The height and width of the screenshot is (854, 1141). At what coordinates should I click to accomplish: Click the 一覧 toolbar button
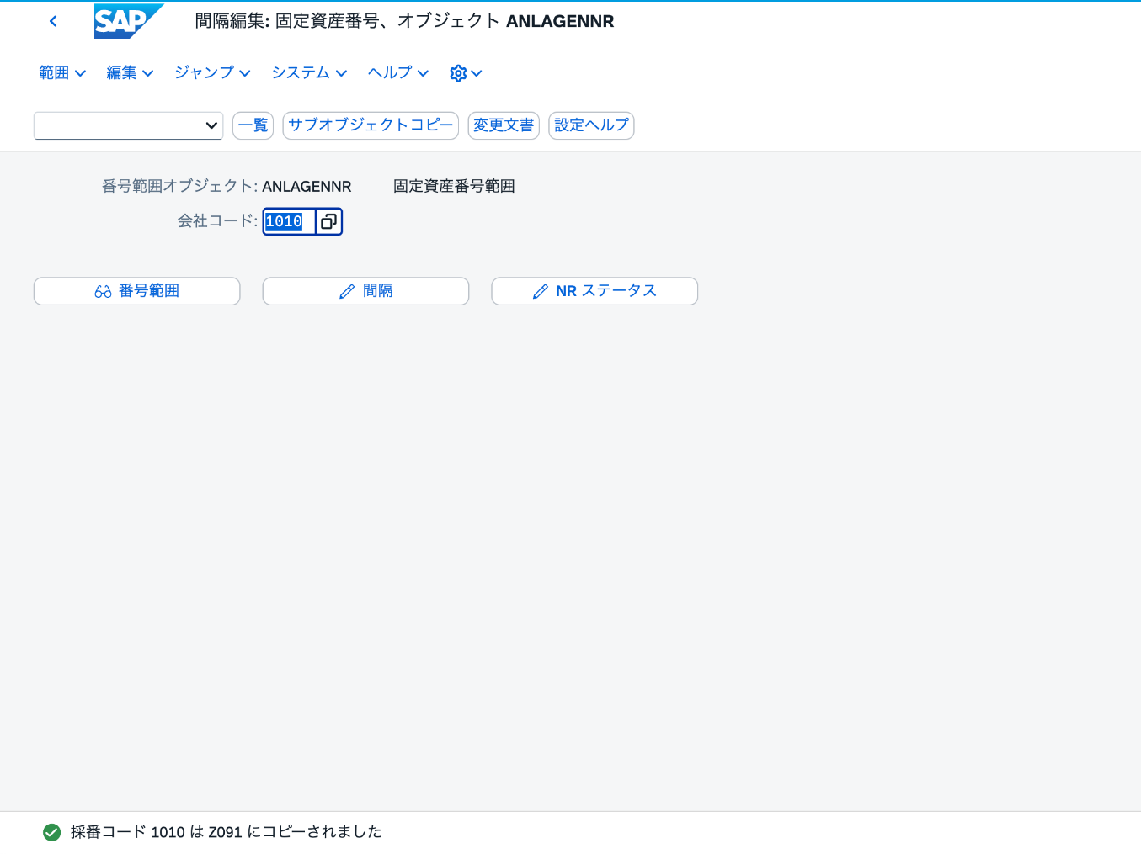[x=253, y=125]
